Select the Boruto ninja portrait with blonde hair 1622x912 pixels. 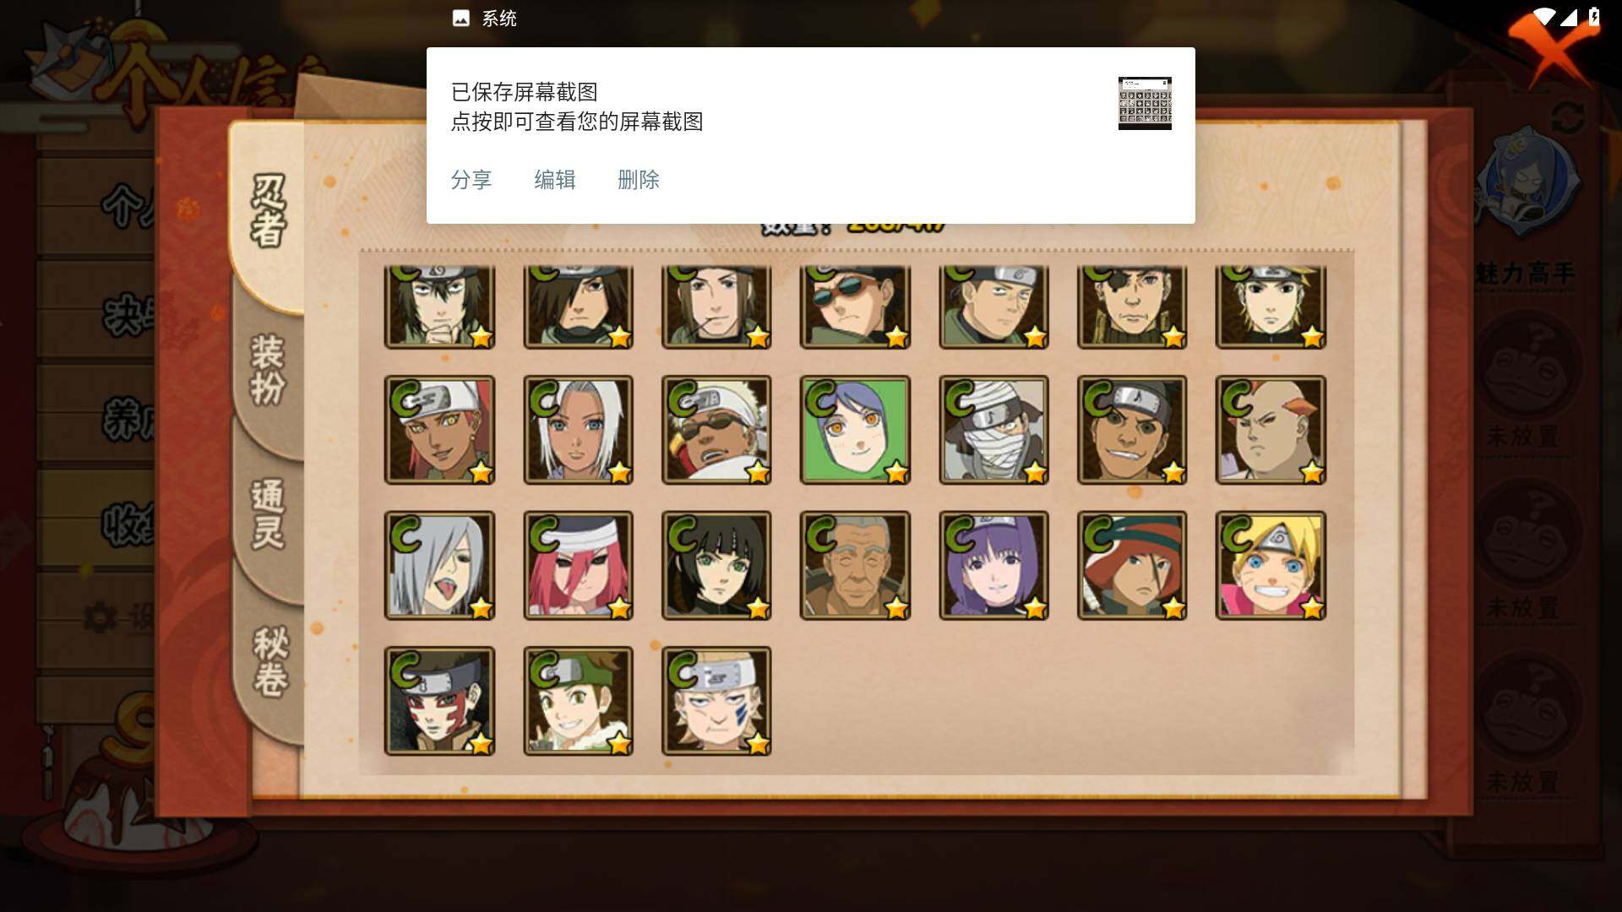(1271, 565)
